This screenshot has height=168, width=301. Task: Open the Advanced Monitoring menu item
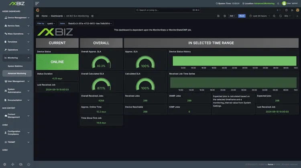coord(17,73)
